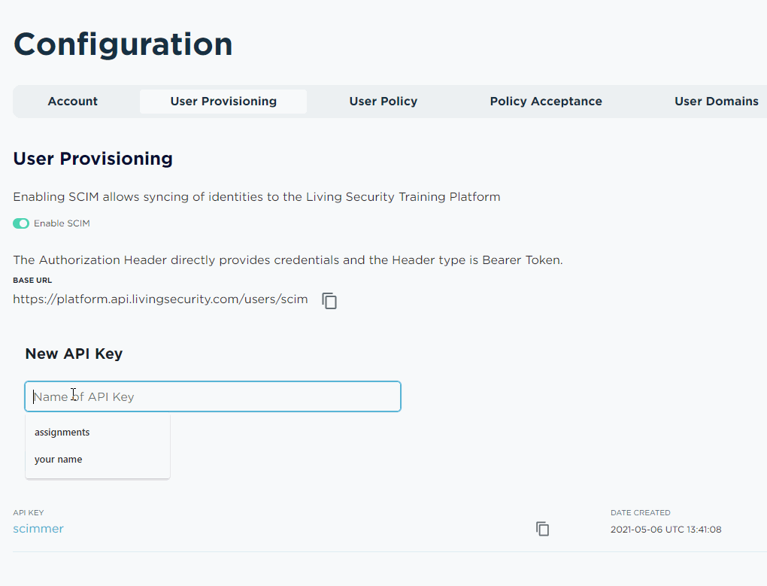Open the scimmer API key link

[38, 529]
